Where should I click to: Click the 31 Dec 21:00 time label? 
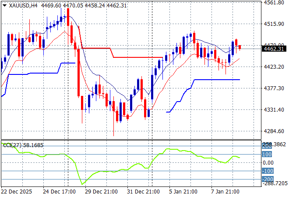[144, 191]
